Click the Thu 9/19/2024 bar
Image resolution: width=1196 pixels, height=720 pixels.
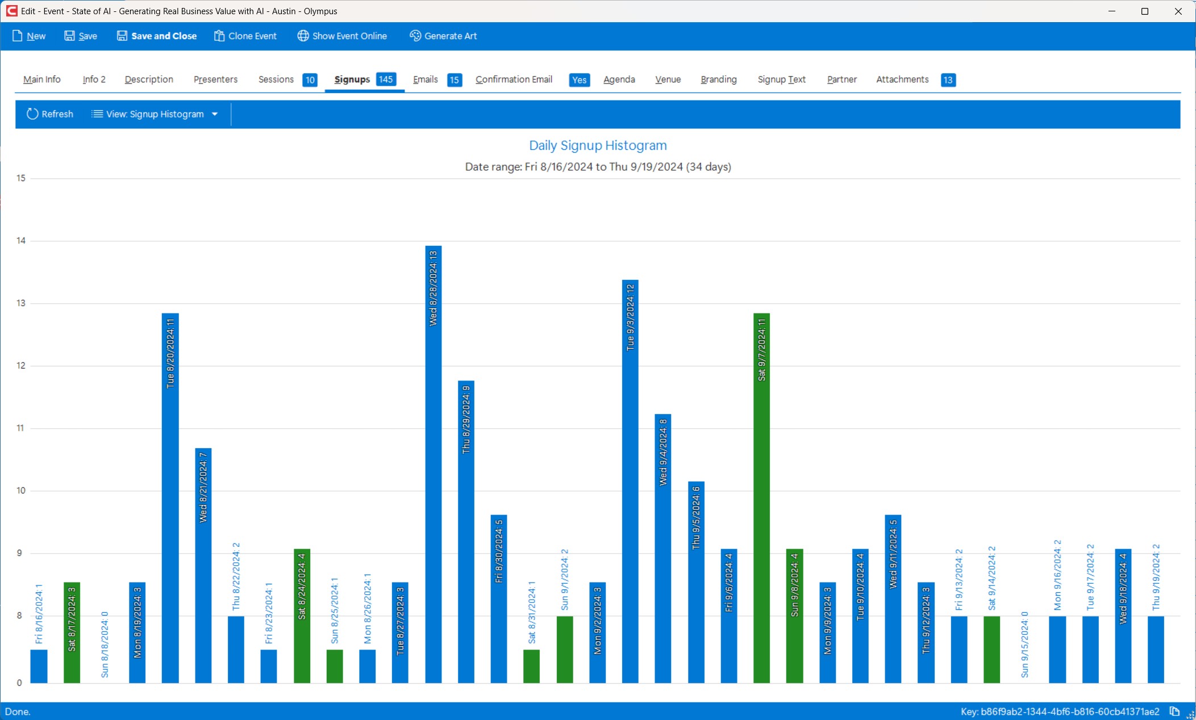click(1156, 650)
